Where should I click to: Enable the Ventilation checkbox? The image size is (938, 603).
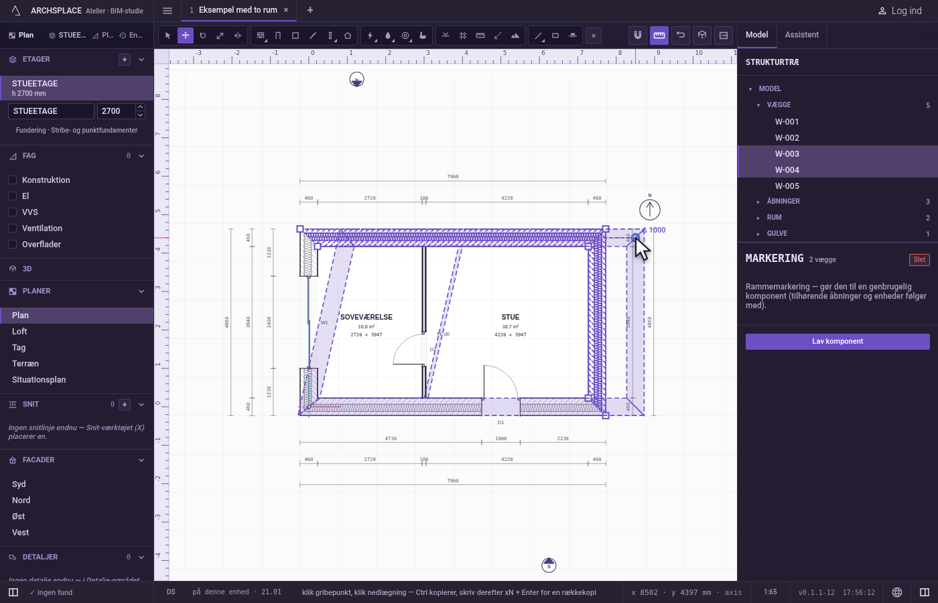pos(12,228)
